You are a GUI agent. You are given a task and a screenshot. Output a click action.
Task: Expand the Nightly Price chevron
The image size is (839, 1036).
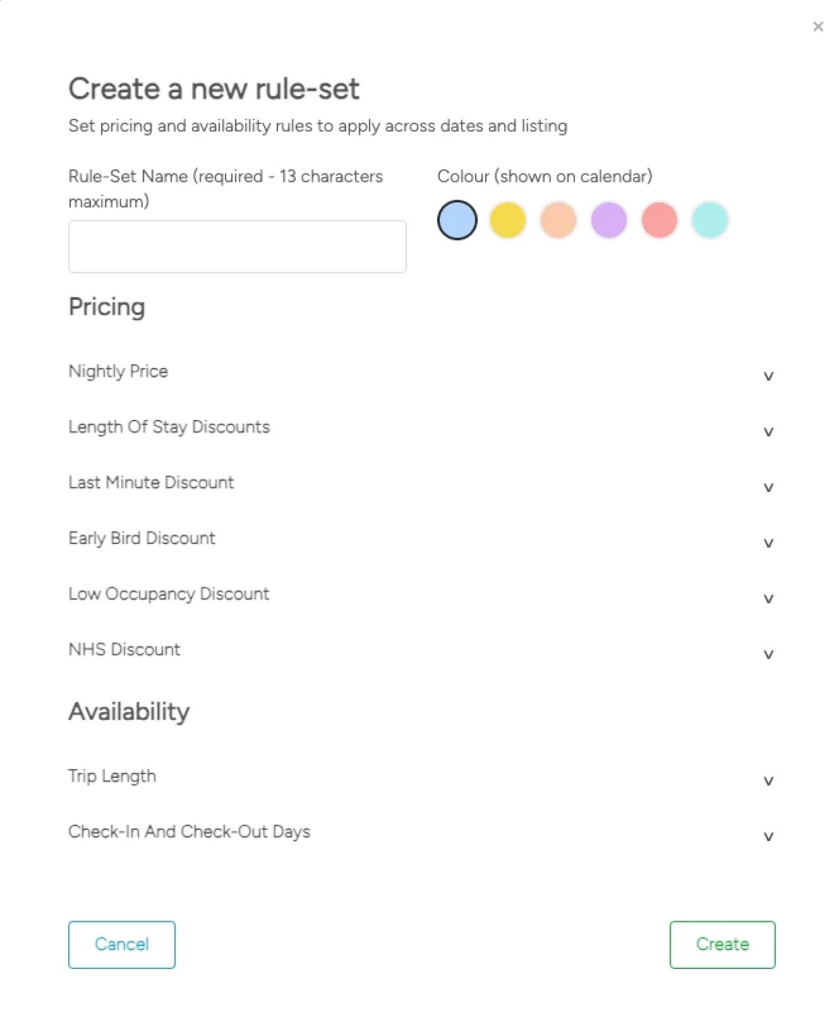click(768, 376)
